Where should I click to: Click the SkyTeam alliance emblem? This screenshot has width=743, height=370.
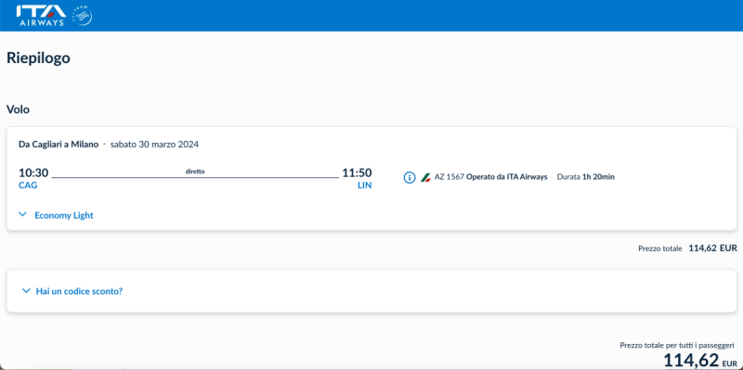[x=82, y=16]
